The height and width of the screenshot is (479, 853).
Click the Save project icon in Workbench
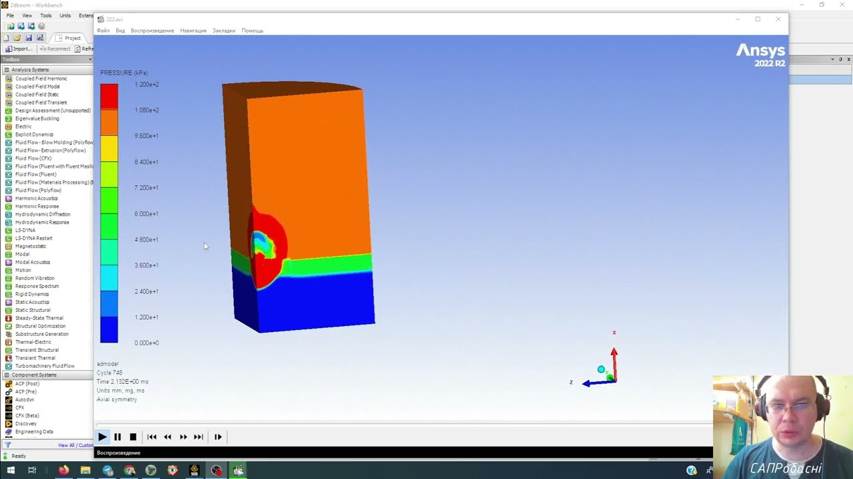(x=29, y=38)
